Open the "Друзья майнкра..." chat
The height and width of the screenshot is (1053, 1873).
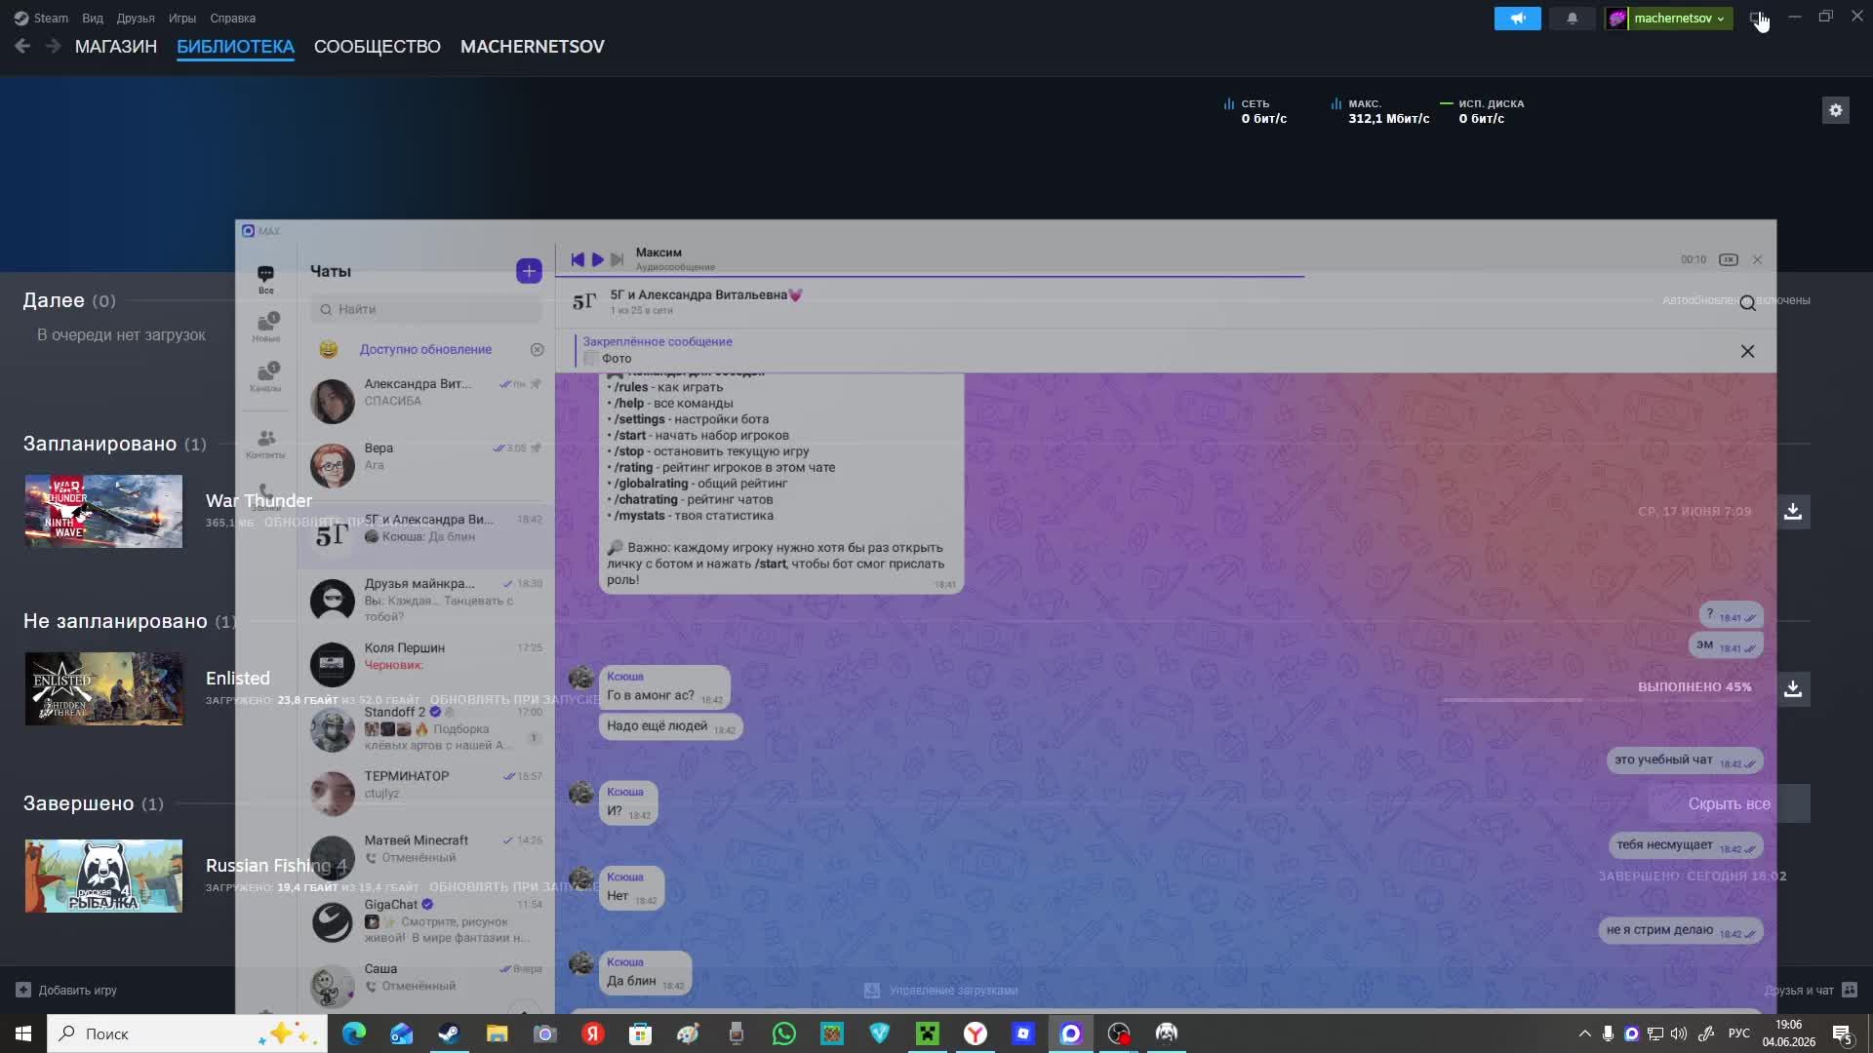[x=426, y=600]
